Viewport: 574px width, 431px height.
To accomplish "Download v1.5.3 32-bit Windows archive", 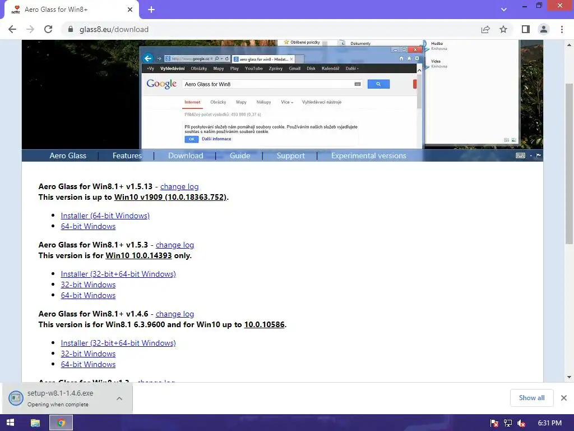I will click(88, 285).
